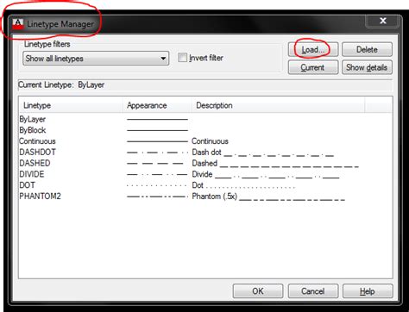Enable the Invert filter checkbox

182,58
